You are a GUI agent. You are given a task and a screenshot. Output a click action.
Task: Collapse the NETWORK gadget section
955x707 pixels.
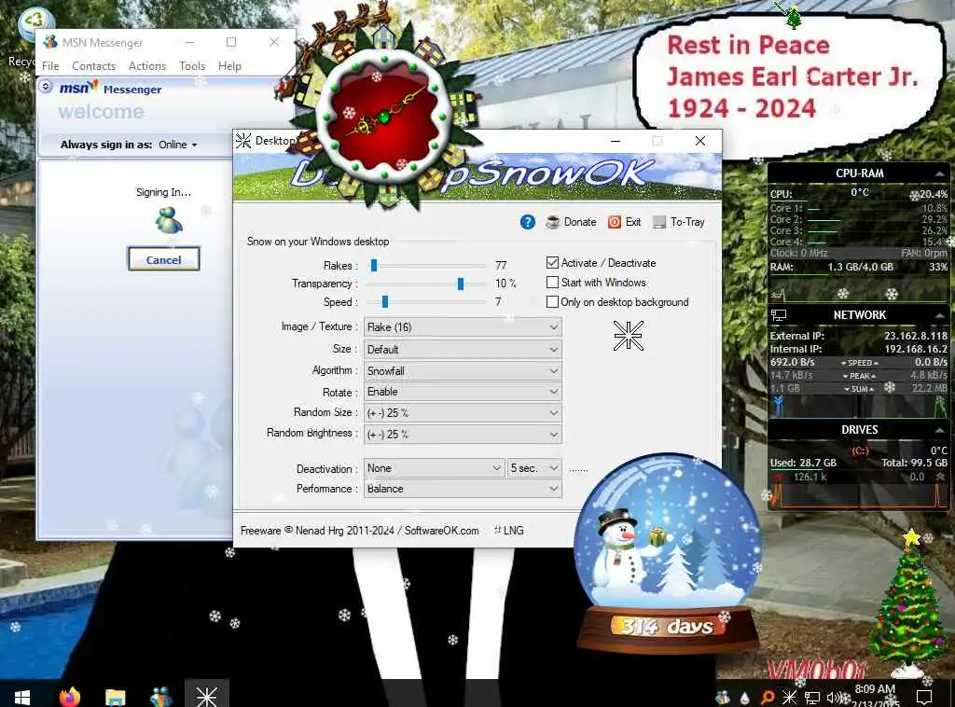coord(939,315)
